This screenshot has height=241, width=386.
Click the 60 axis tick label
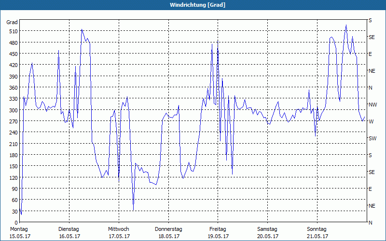coord(15,200)
